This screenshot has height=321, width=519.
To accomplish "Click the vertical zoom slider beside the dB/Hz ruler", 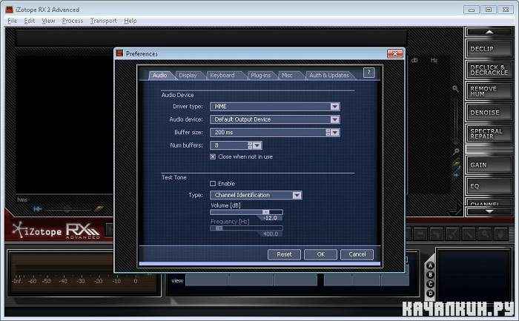I will coord(457,120).
